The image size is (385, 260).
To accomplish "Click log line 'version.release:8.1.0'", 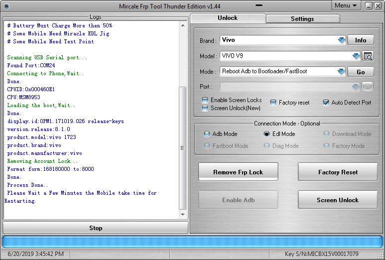I will [38, 129].
